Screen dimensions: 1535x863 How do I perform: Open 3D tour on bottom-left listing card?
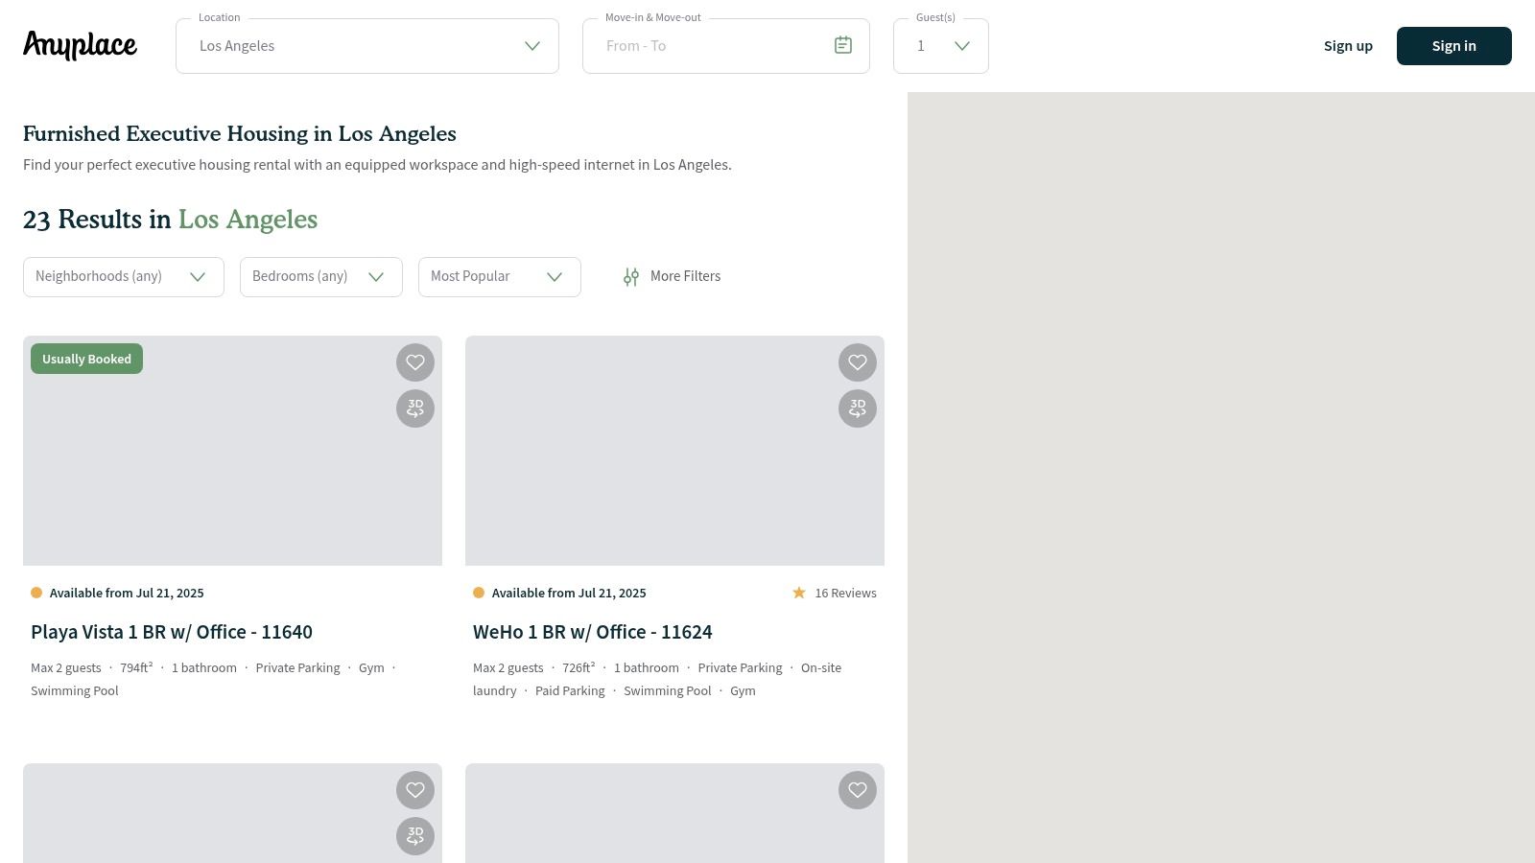[x=415, y=836]
